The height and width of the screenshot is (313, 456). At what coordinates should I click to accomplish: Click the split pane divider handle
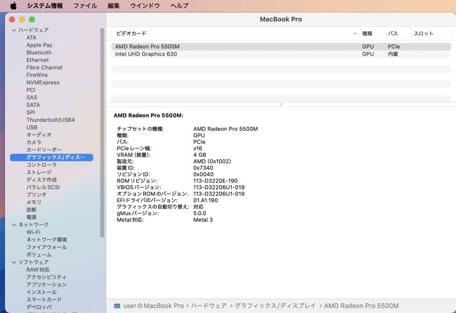[281, 104]
